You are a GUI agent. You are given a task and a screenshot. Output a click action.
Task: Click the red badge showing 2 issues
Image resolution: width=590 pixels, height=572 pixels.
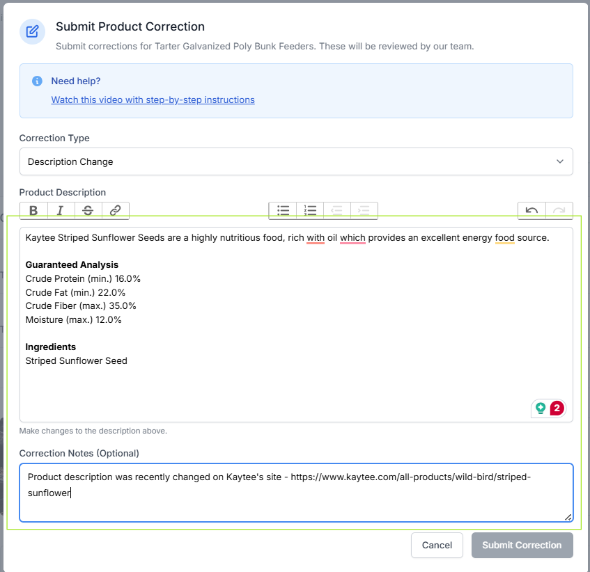557,408
